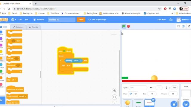Image resolution: width=191 pixels, height=107 pixels.
Task: Open See Project Page
Action: [x=98, y=20]
